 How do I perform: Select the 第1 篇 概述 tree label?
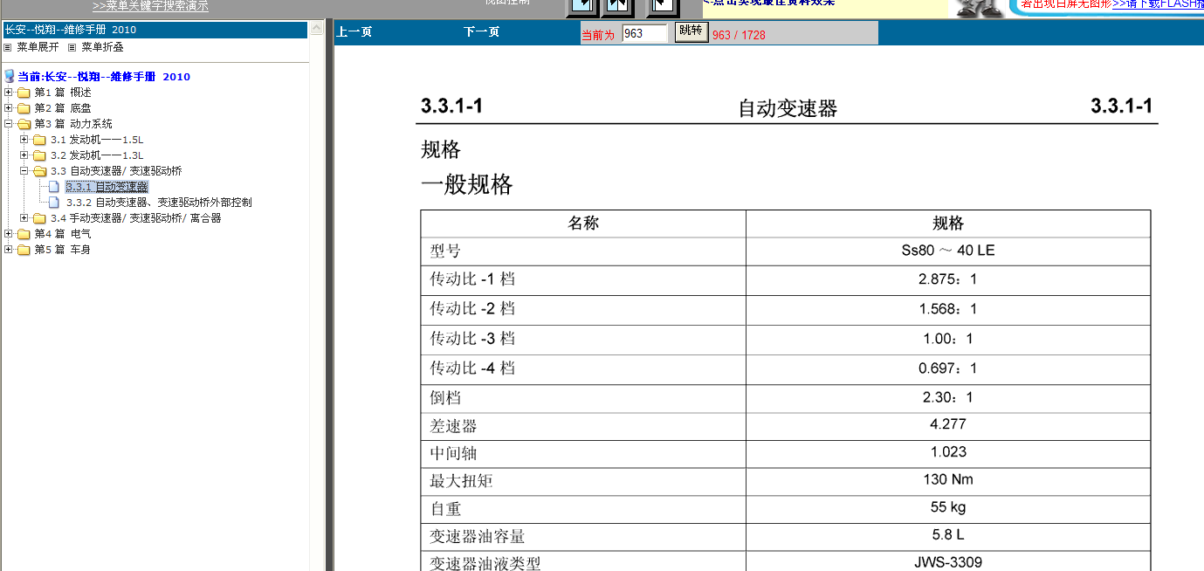[x=63, y=93]
